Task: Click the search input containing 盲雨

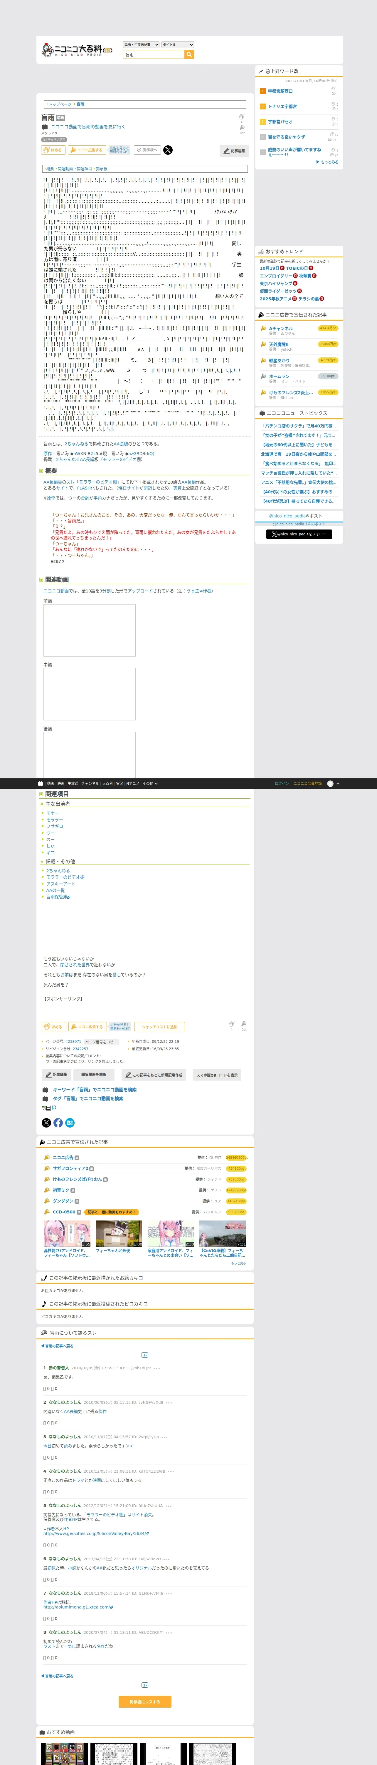Action: coord(154,55)
